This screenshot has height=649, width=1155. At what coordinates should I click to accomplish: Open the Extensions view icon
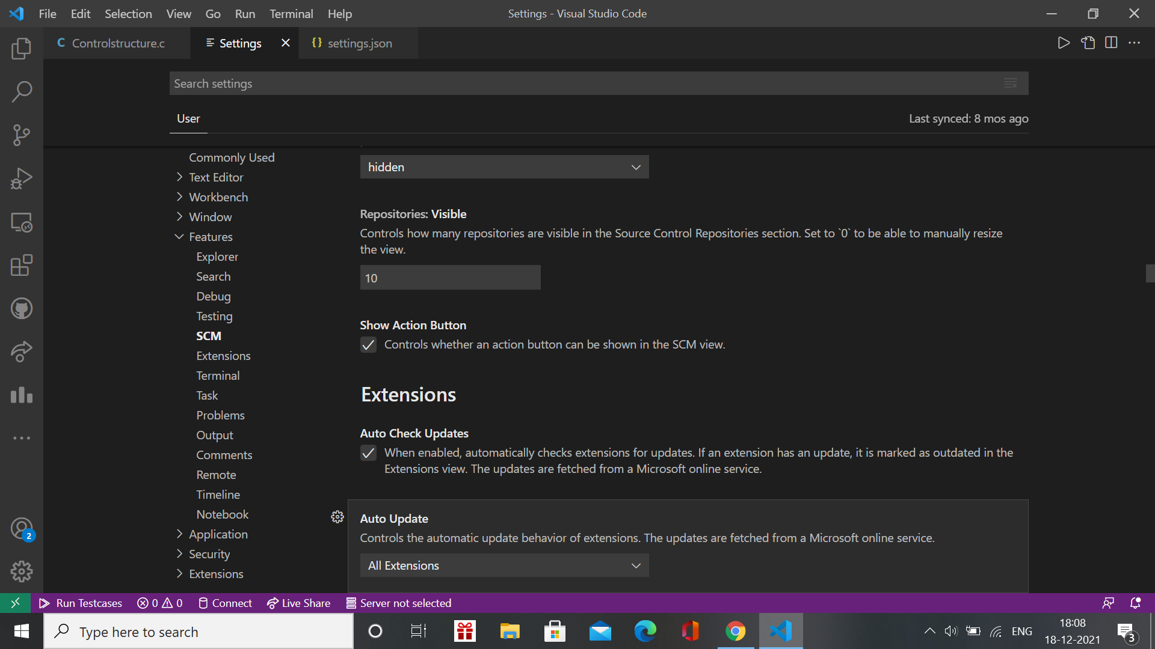(22, 266)
